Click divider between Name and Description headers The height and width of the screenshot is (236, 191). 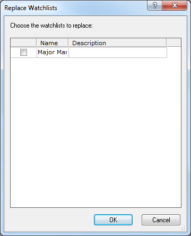pyautogui.click(x=68, y=43)
